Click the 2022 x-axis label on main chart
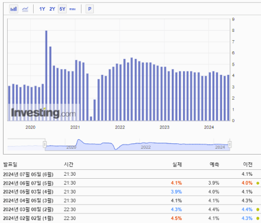Viewport: 261px width, 223px height. point(120,127)
